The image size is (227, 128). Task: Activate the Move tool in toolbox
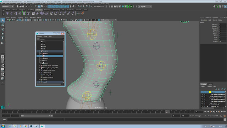(2, 33)
